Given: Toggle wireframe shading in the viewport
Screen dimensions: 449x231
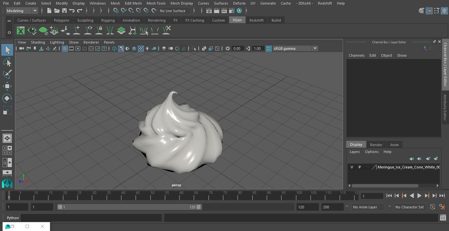Looking at the screenshot, I should click(114, 48).
